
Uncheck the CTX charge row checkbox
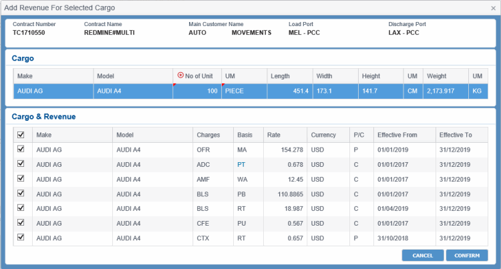tap(20, 237)
